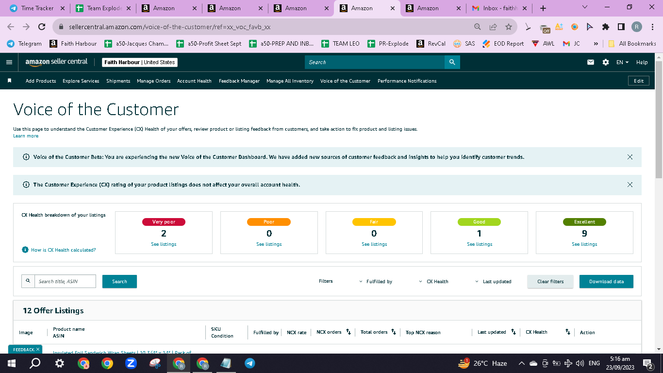Expand the CX Health filter dropdown
Screen dimensions: 663x373
pyautogui.click(x=434, y=282)
